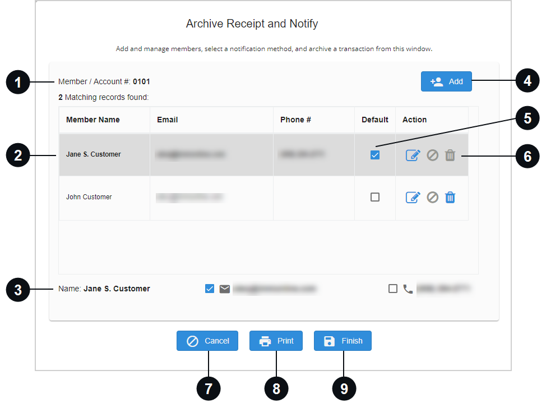546x407 pixels.
Task: Edit the John Customer record
Action: (x=413, y=198)
